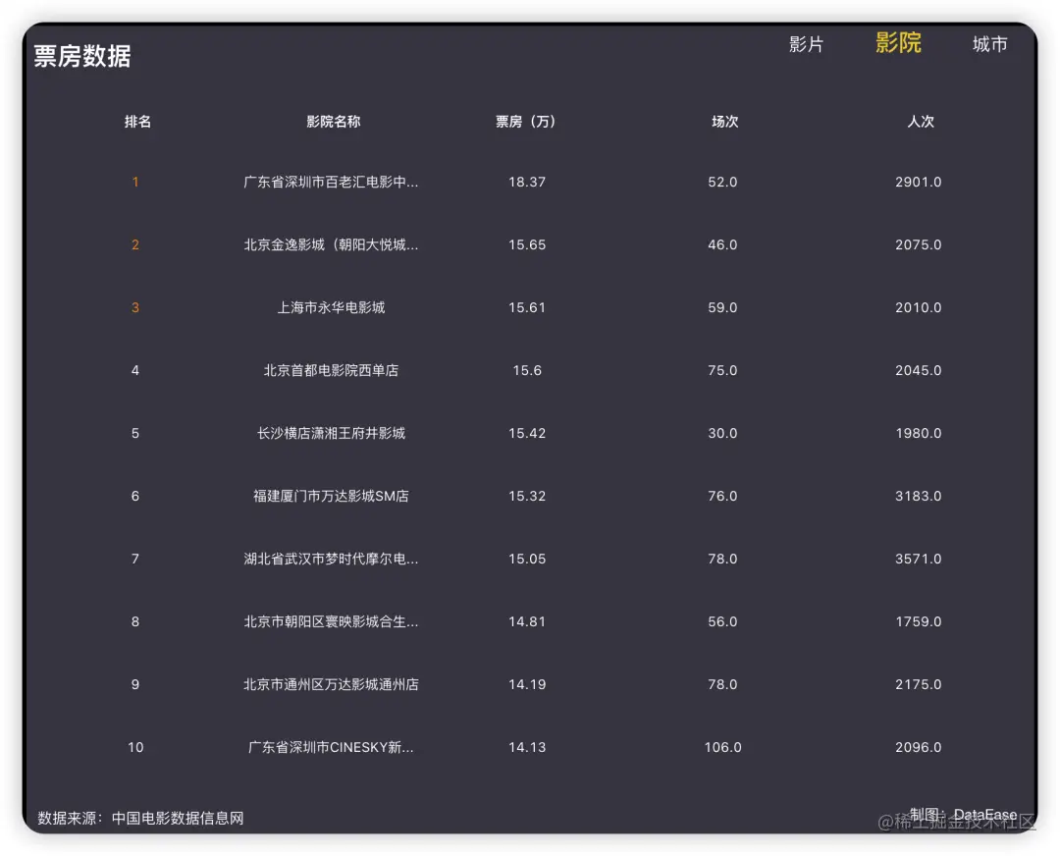Click attendance value 3183.0
The height and width of the screenshot is (856, 1060).
pyautogui.click(x=918, y=497)
